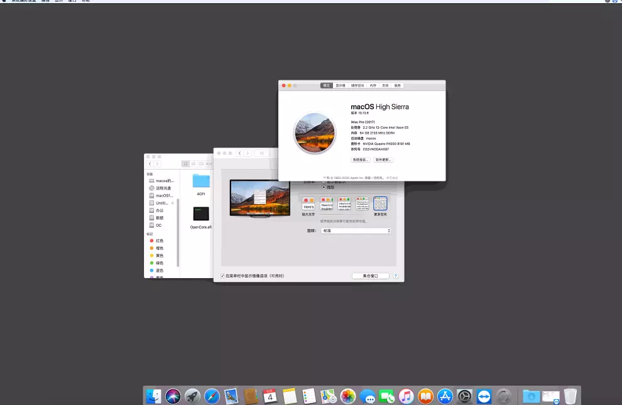622x405 pixels.
Task: Launch Safari from the Dock
Action: tap(212, 396)
